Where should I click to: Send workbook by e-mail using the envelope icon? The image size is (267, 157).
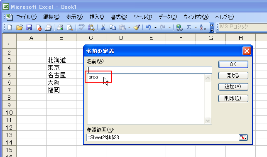(x=48, y=27)
